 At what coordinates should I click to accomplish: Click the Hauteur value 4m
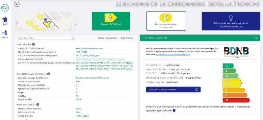click(x=77, y=96)
